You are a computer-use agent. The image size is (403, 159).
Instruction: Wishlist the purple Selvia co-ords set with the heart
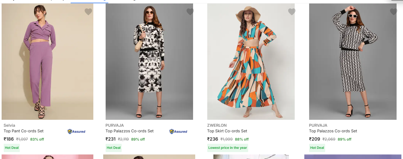[x=88, y=12]
